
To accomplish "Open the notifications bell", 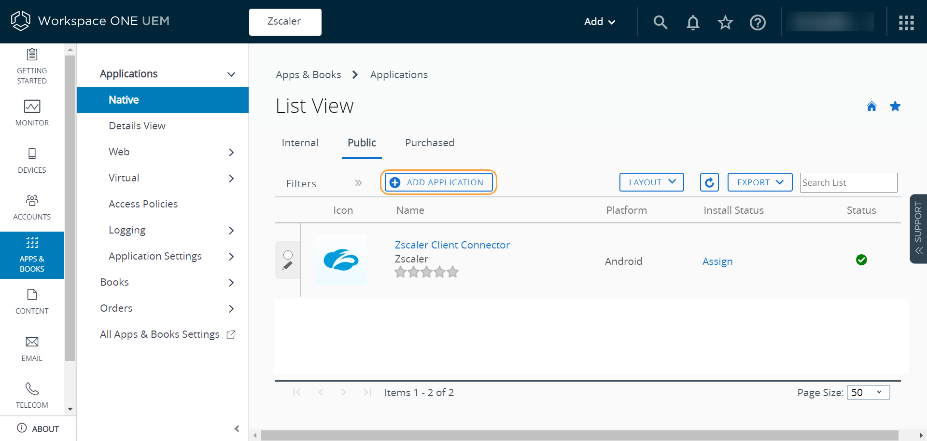I will coord(693,22).
